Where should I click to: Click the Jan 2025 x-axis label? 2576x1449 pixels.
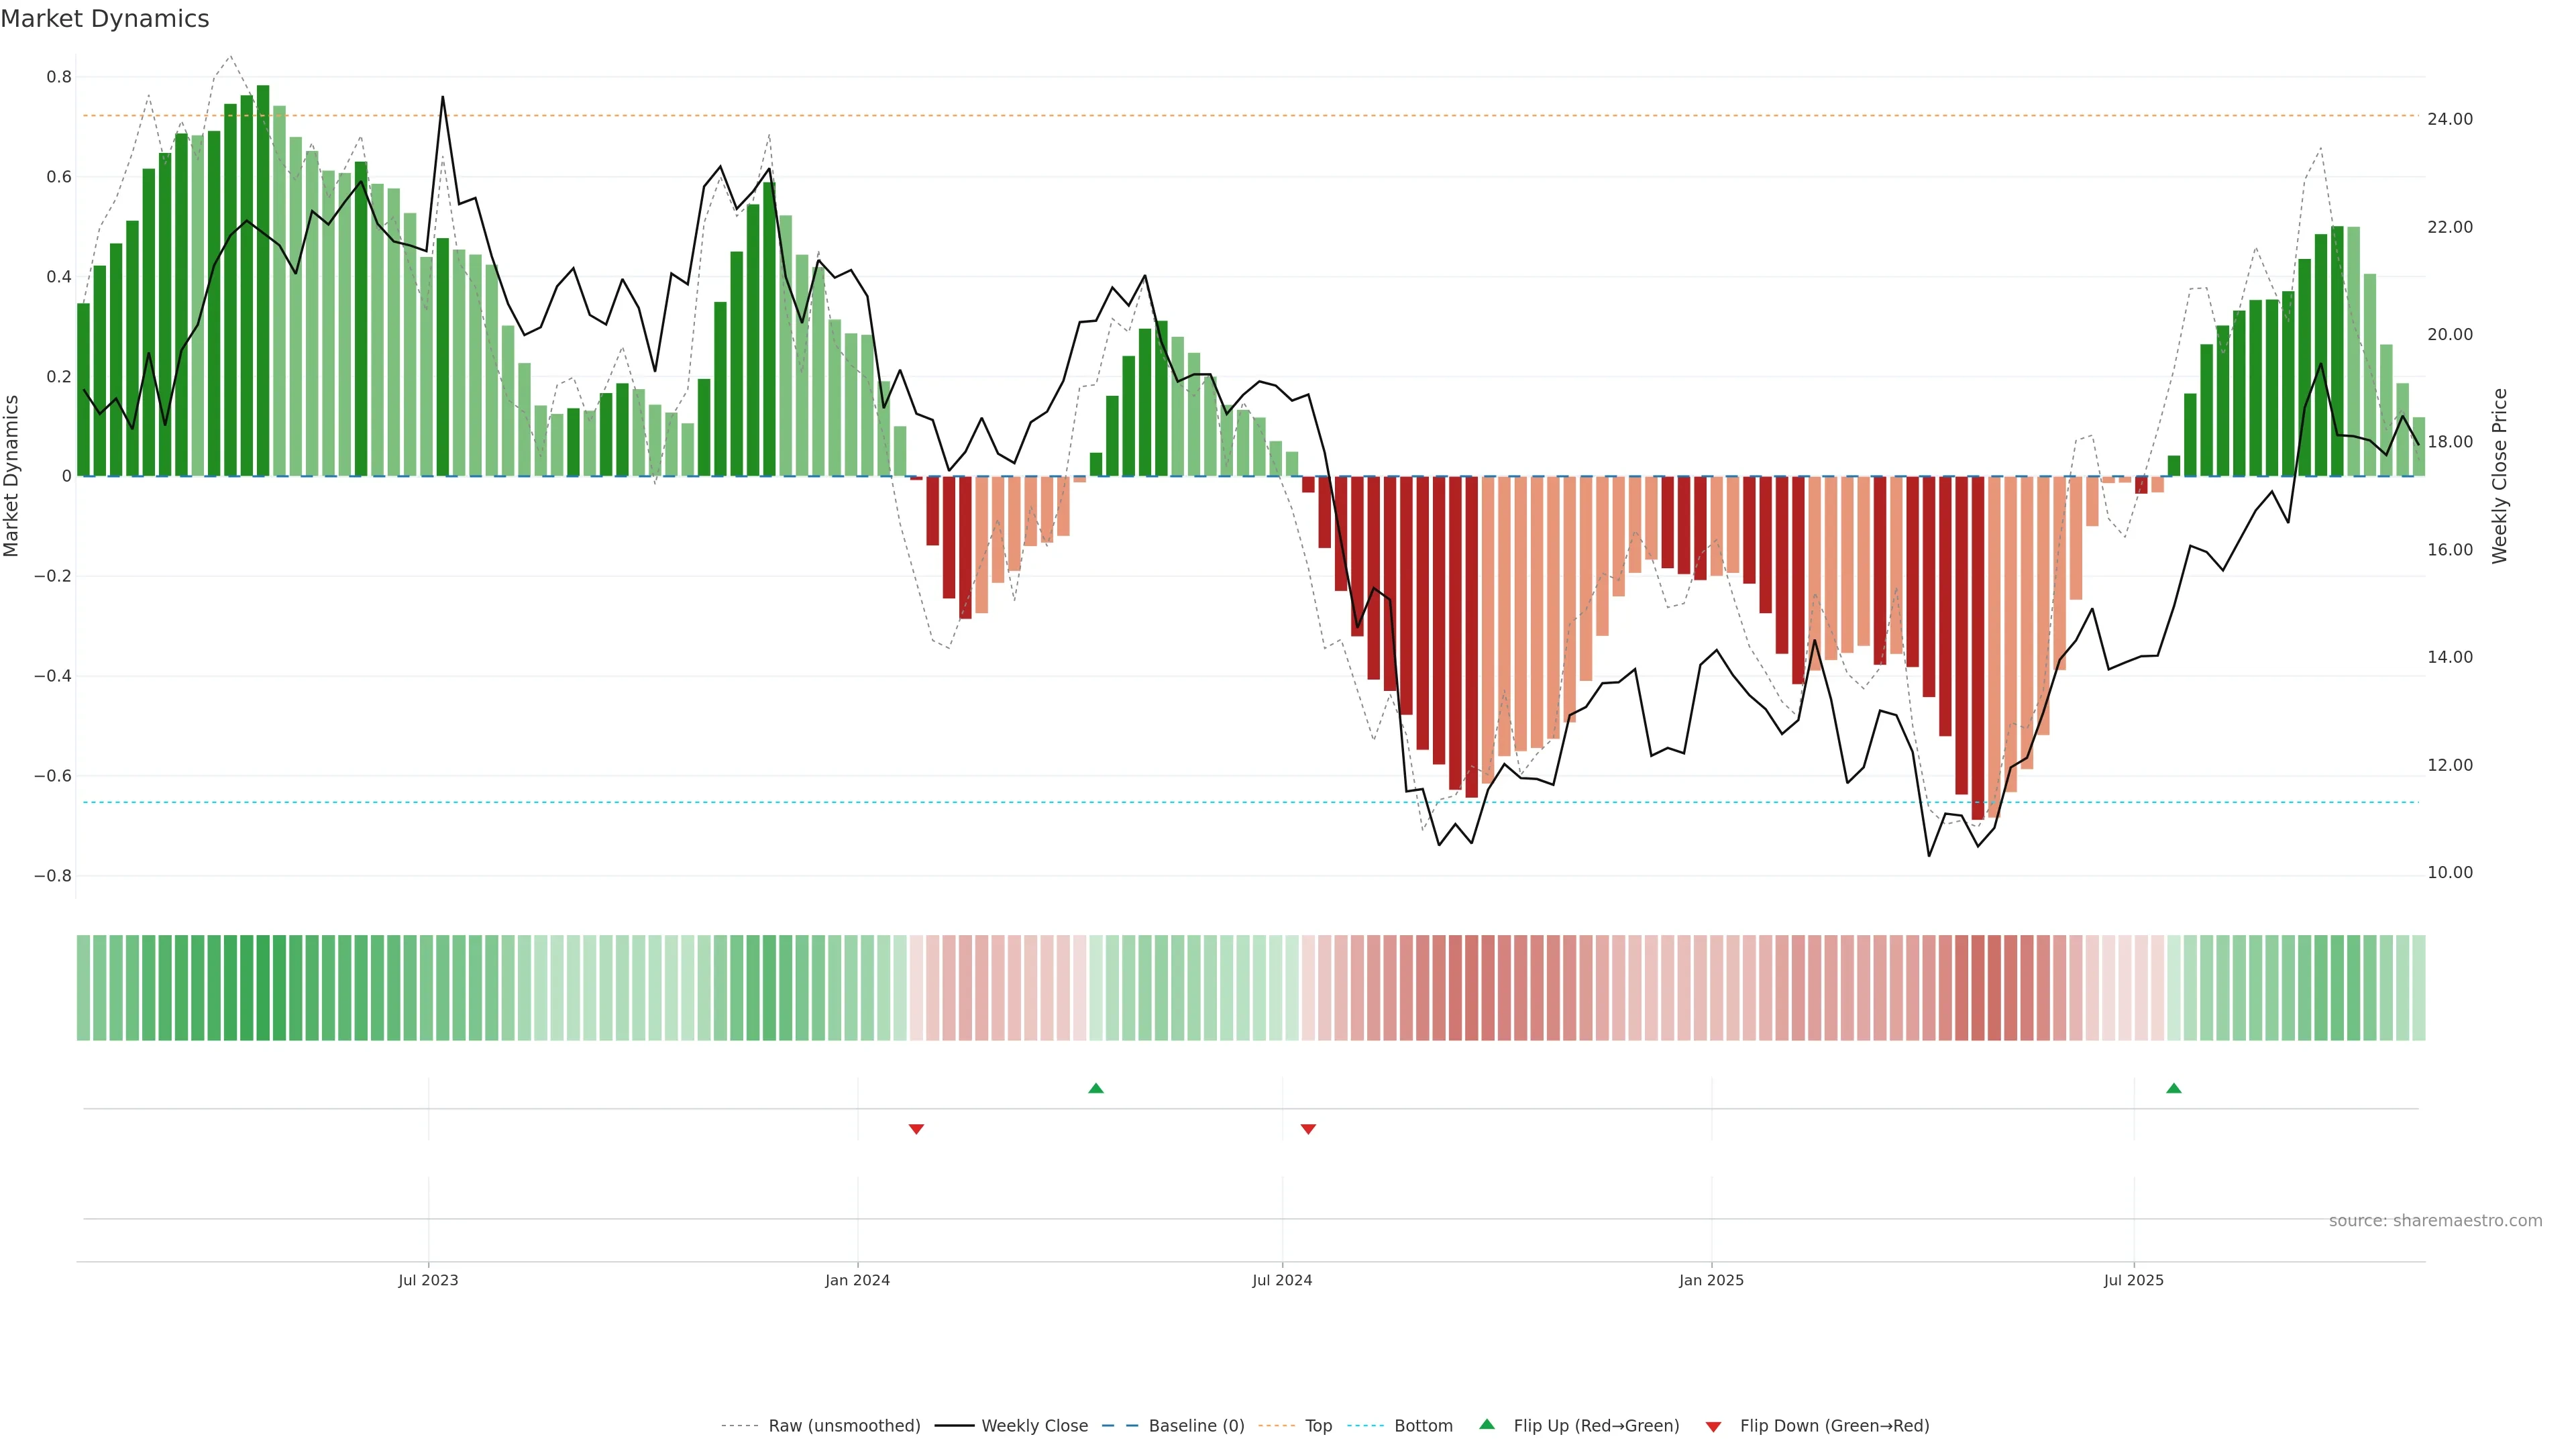coord(1711,1280)
